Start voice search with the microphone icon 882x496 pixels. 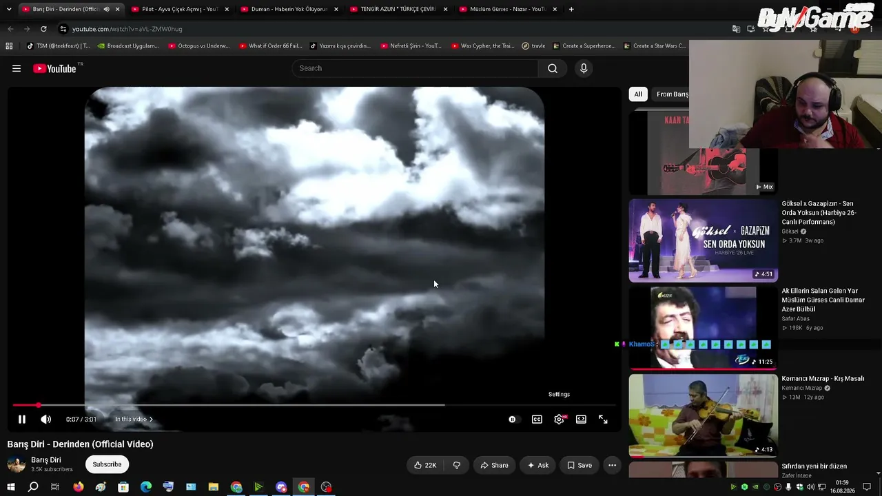coord(584,68)
